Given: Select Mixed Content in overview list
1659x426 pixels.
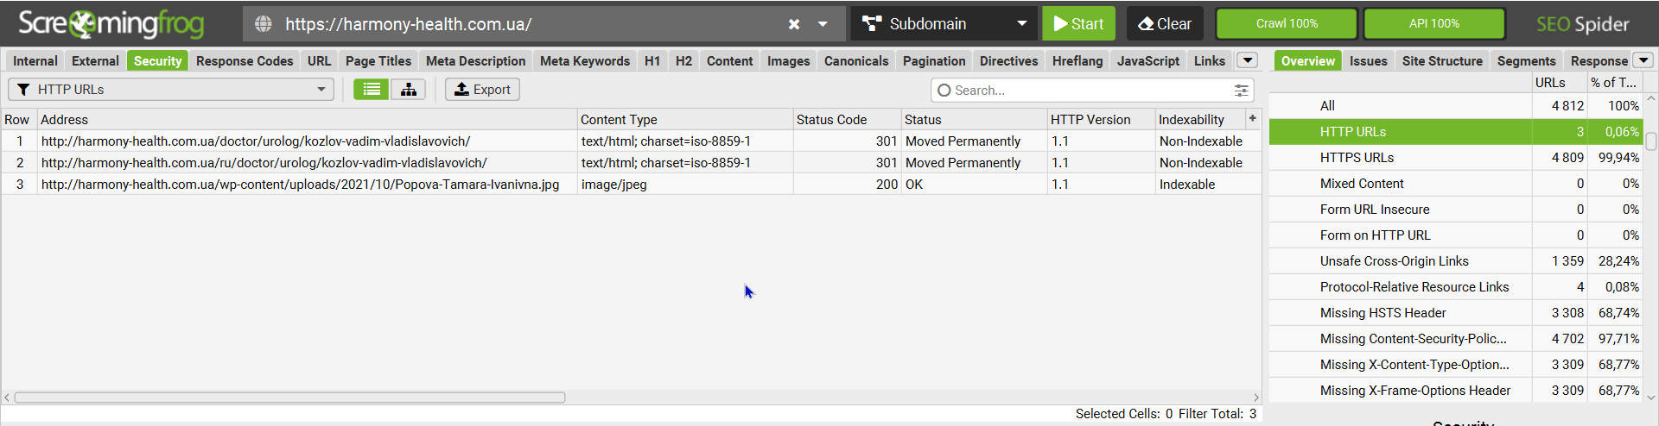Looking at the screenshot, I should 1362,184.
